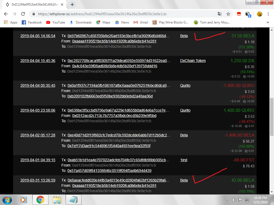Go back using the browser back arrow

[6, 14]
